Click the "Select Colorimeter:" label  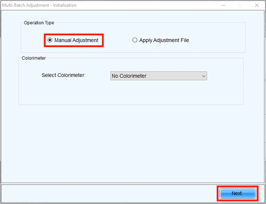click(x=63, y=75)
